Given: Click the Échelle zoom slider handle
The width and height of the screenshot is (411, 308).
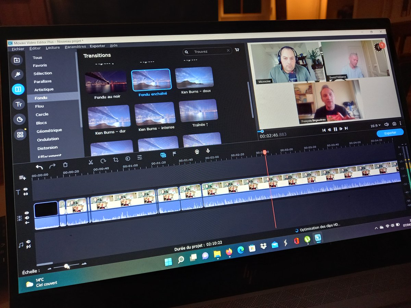Looking at the screenshot, I should click(x=66, y=266).
